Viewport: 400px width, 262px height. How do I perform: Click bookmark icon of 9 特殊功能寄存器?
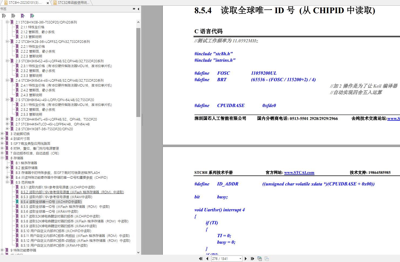click(7, 250)
